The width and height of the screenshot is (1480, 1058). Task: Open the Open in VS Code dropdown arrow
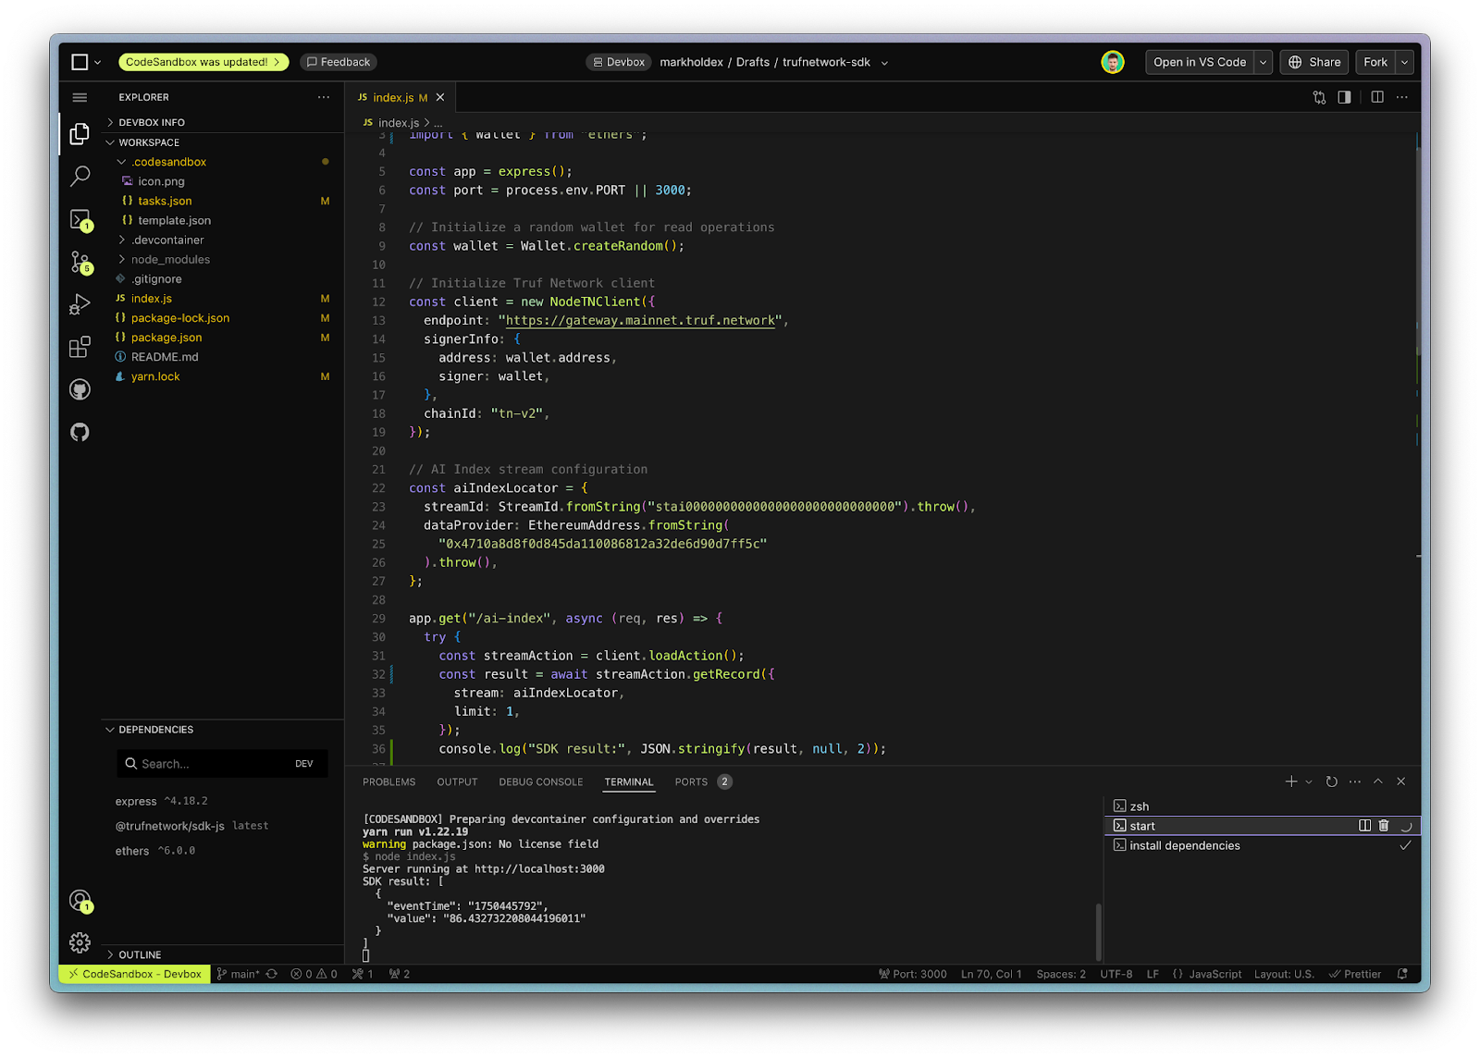(x=1264, y=62)
